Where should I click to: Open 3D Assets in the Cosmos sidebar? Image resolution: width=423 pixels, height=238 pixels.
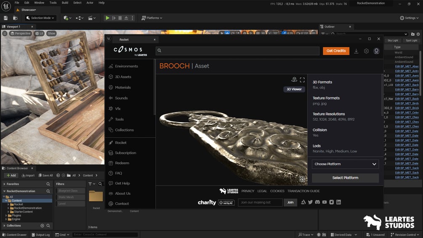click(x=120, y=77)
